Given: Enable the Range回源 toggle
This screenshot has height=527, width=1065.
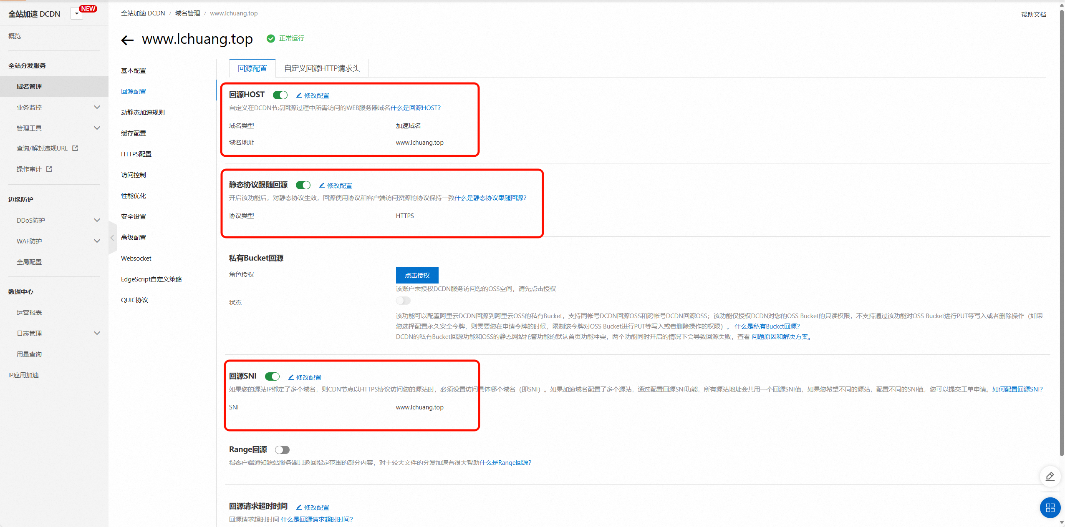Looking at the screenshot, I should (282, 449).
